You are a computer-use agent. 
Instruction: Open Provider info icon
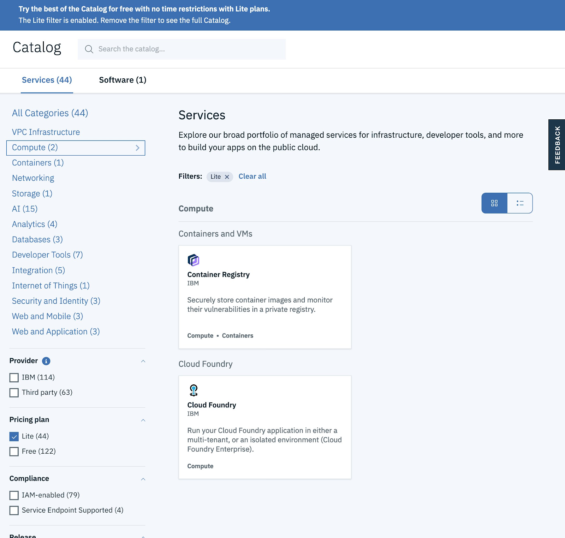coord(46,361)
